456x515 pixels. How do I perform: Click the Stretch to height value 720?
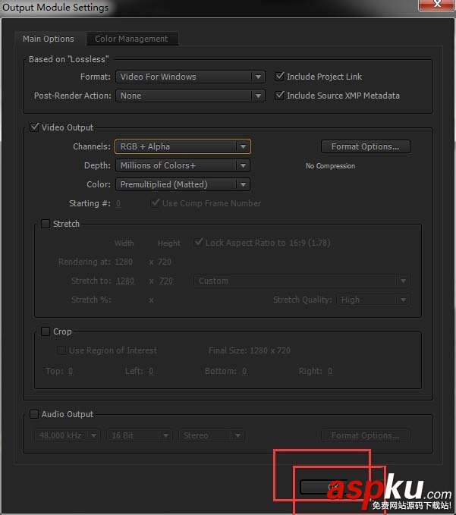(x=166, y=281)
